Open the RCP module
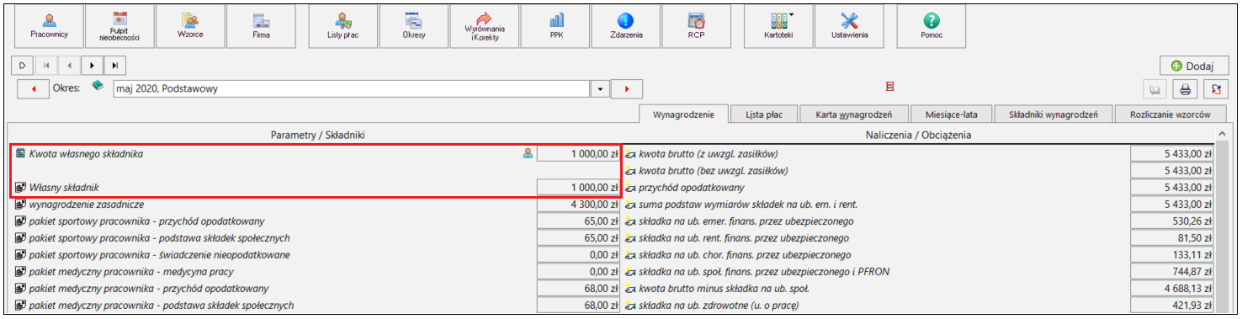 pyautogui.click(x=696, y=26)
